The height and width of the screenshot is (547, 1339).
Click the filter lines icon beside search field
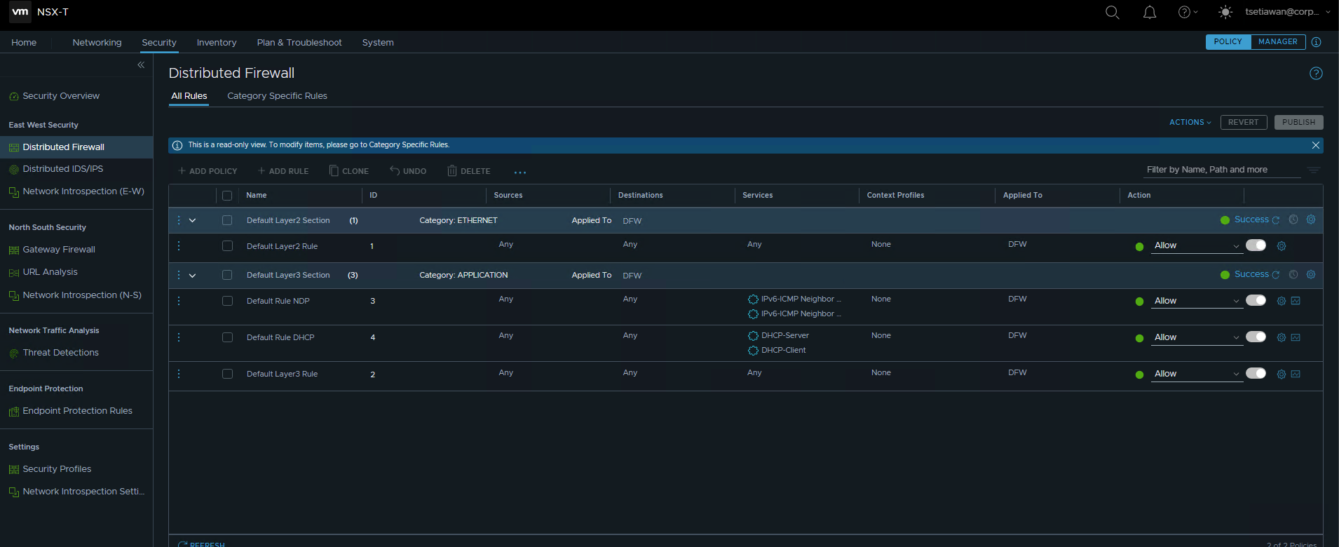coord(1314,170)
